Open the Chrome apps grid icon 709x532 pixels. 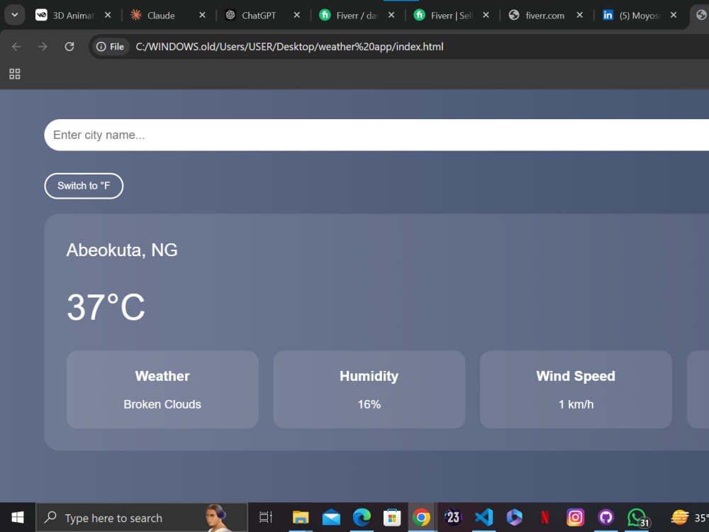[x=14, y=74]
